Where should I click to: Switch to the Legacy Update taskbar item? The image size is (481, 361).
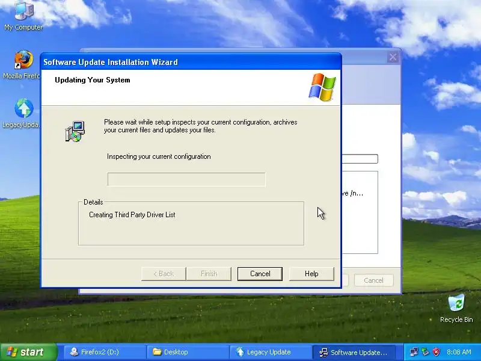(270, 352)
